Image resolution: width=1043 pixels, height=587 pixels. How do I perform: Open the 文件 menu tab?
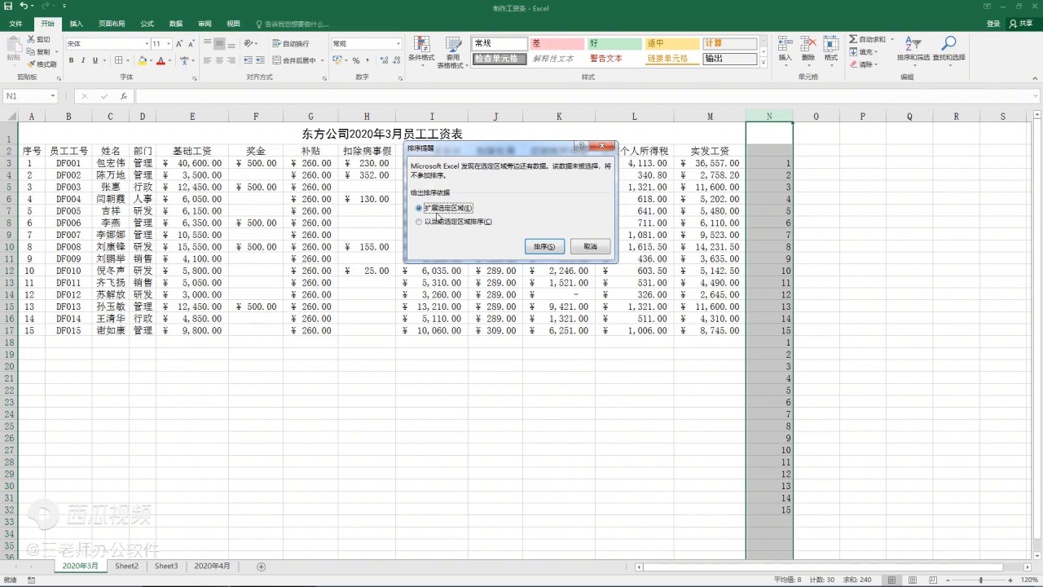click(x=15, y=24)
